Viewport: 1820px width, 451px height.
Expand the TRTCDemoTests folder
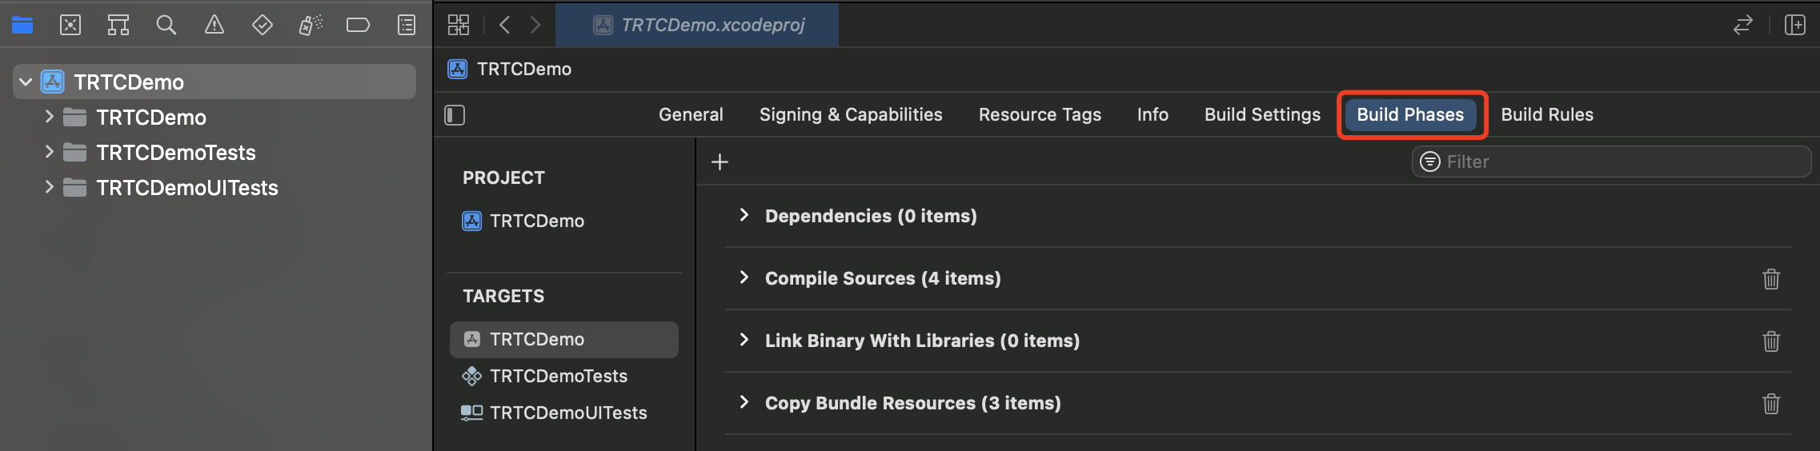(x=49, y=152)
